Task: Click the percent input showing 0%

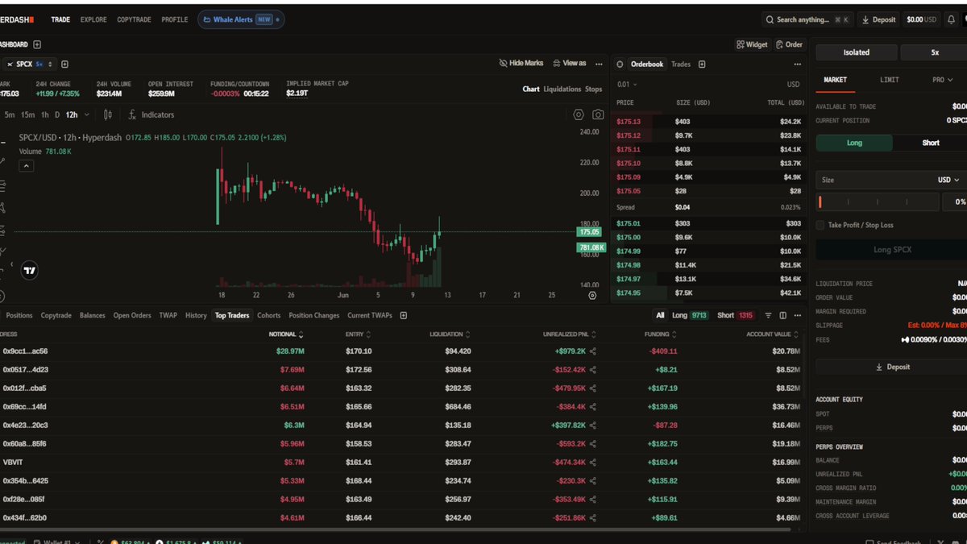Action: (x=955, y=201)
